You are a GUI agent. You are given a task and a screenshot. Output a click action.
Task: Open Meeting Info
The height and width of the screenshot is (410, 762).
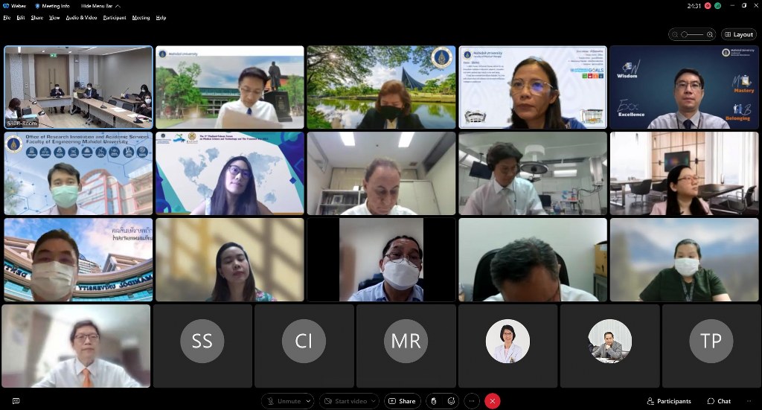coord(54,6)
